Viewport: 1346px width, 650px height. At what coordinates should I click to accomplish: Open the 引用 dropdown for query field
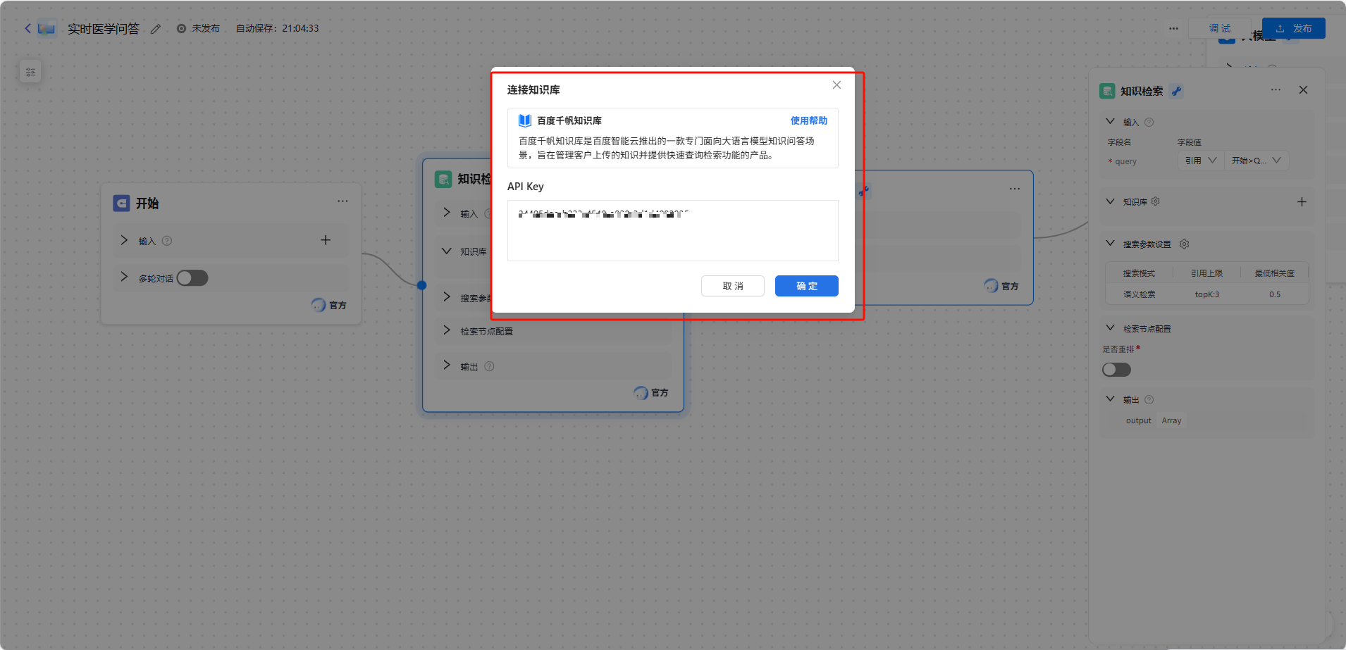coord(1200,161)
